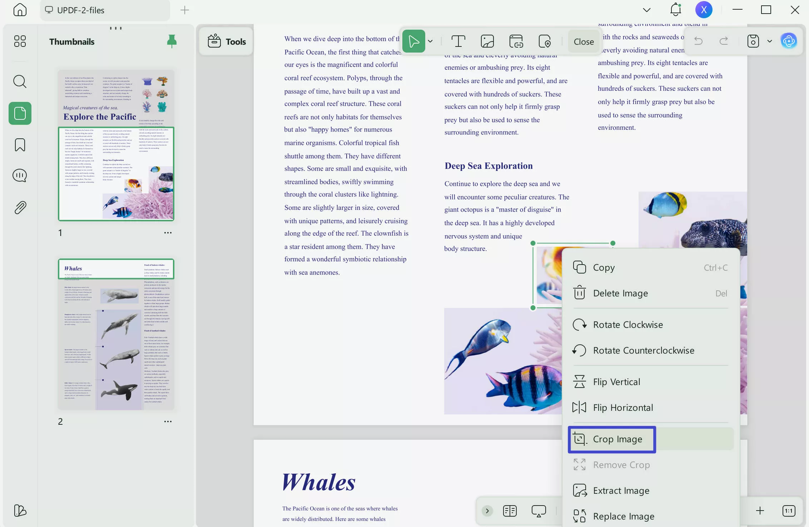809x527 pixels.
Task: Expand the save options dropdown arrow
Action: click(770, 41)
